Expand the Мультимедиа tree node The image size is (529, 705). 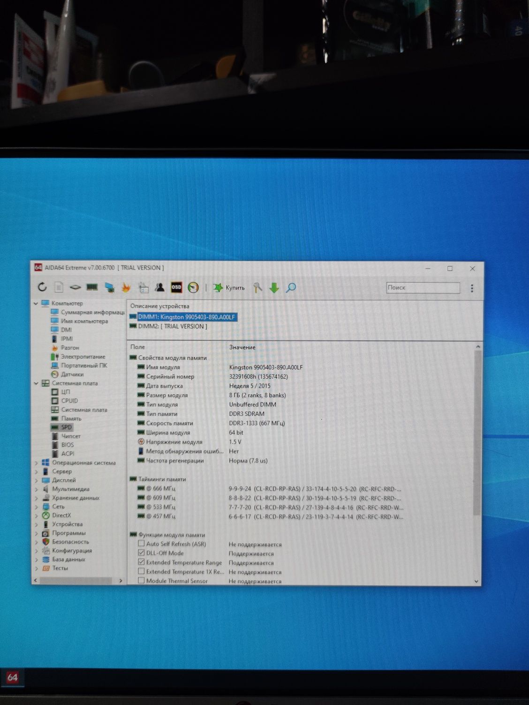(36, 489)
